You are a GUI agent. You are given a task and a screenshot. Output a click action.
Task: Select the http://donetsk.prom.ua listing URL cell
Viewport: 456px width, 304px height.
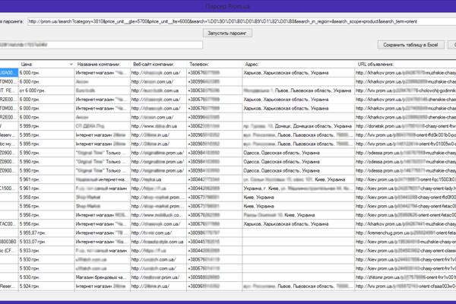click(405, 126)
